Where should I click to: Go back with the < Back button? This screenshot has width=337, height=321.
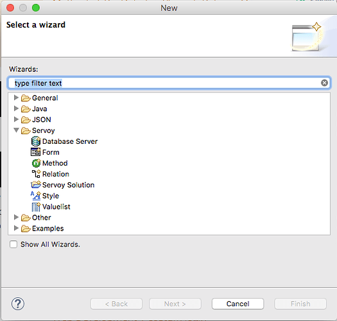[116, 304]
